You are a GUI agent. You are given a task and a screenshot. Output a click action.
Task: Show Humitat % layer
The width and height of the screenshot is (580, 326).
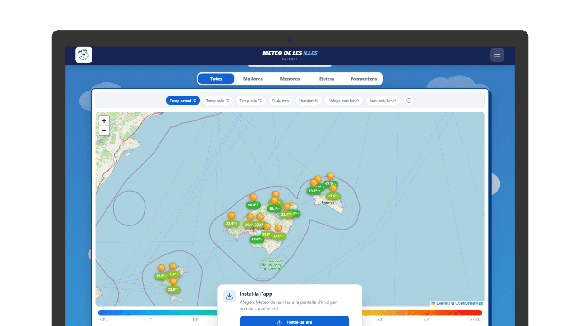click(308, 101)
